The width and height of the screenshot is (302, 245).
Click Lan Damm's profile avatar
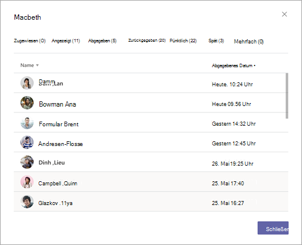pyautogui.click(x=27, y=83)
